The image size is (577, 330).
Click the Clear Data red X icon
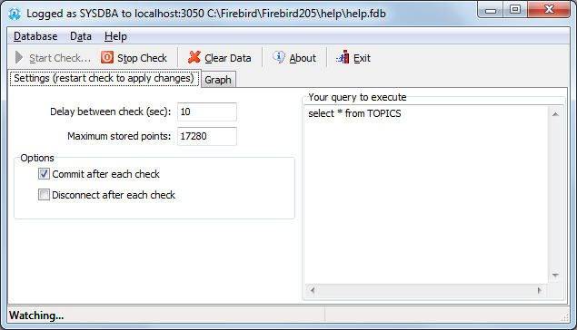194,57
